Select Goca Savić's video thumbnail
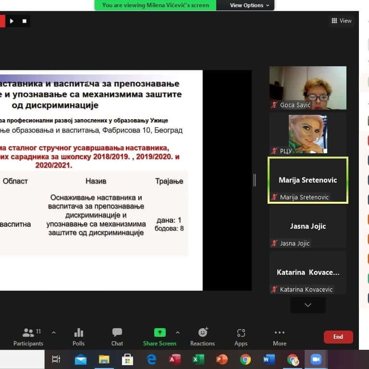The height and width of the screenshot is (369, 369). point(307,87)
